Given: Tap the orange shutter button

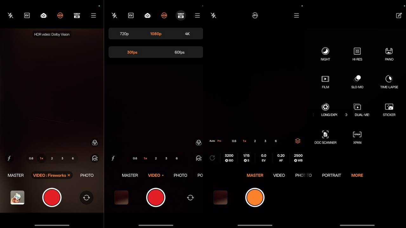Looking at the screenshot, I should tap(255, 198).
